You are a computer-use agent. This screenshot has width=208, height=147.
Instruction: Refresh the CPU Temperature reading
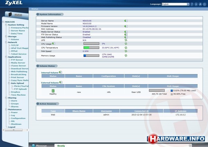click(126, 48)
